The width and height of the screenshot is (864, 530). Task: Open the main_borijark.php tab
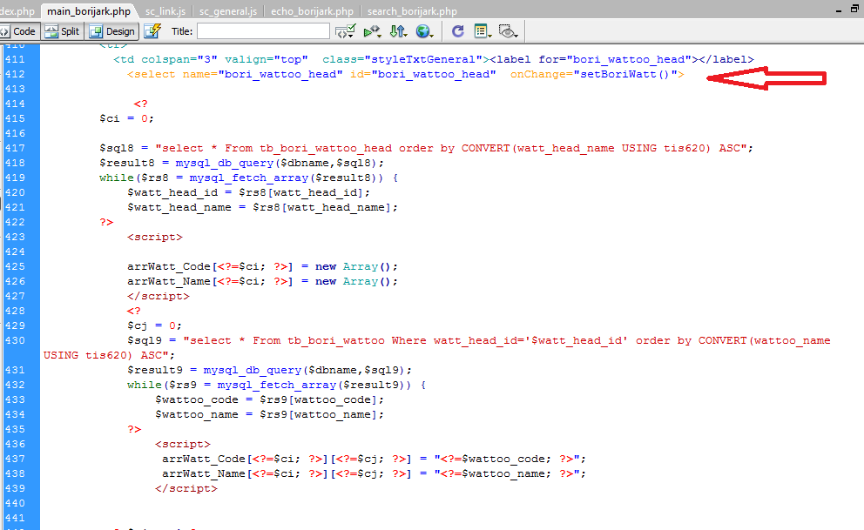pyautogui.click(x=89, y=11)
